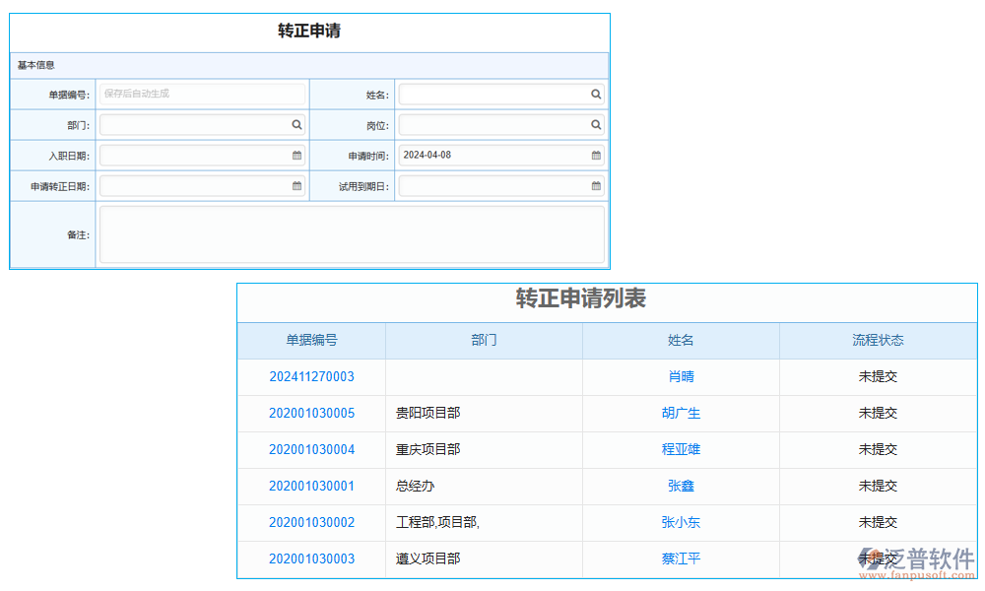Screen dimensions: 985x591
Task: Click the 姓名 input field
Action: [492, 94]
